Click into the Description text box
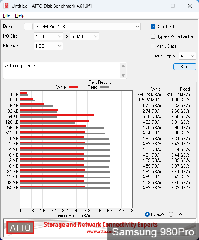Viewport: 199px width, 240px height. [x=62, y=71]
